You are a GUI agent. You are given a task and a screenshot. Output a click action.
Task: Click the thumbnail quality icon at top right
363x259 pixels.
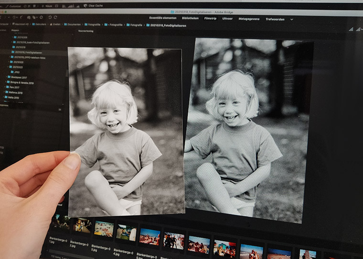351,29
